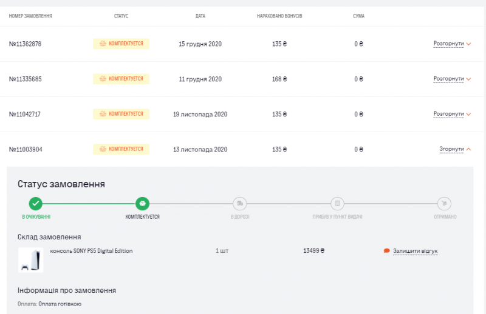The width and height of the screenshot is (486, 314).
Task: Click status badge of order №11362878
Action: (x=121, y=44)
